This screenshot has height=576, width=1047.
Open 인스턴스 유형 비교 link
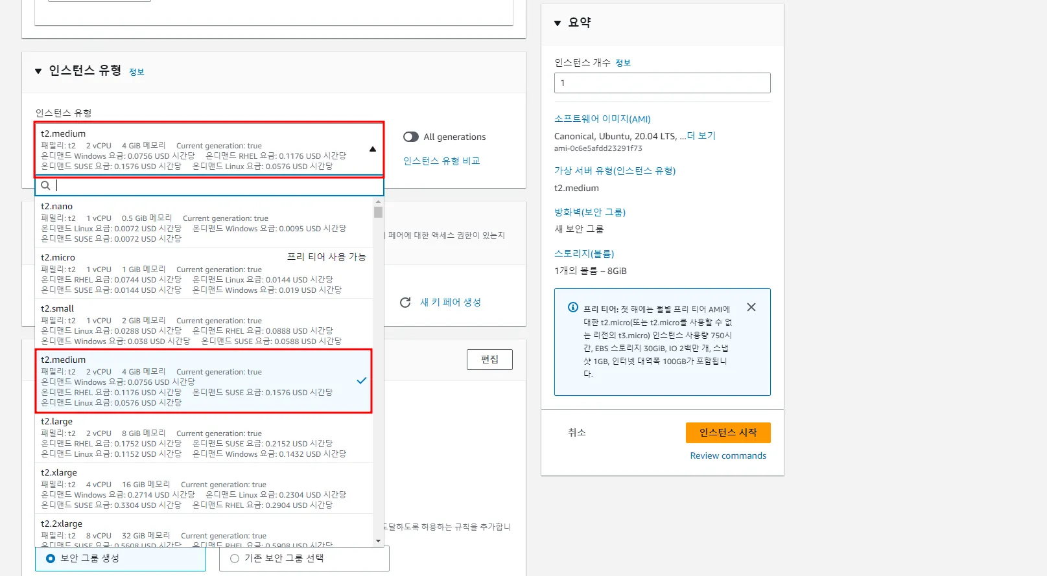(x=441, y=161)
